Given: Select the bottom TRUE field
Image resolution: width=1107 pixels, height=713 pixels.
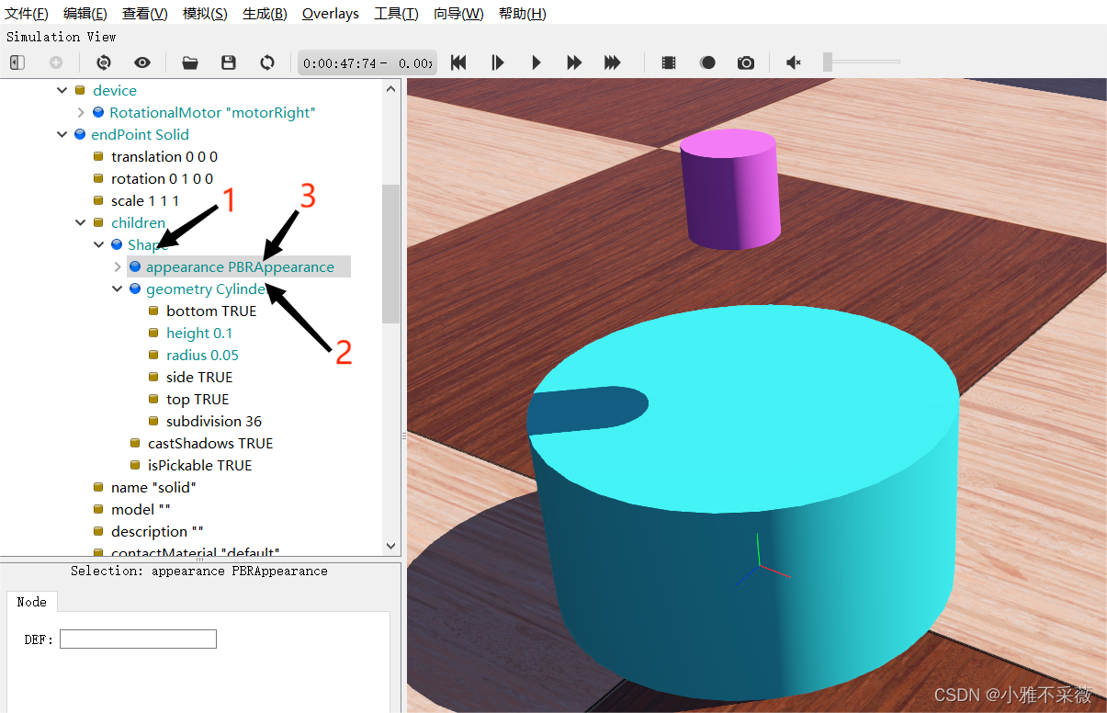Looking at the screenshot, I should coord(211,311).
